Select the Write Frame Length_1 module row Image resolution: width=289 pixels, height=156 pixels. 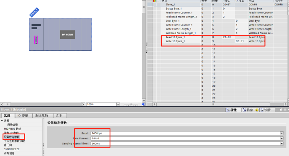[x=217, y=29]
